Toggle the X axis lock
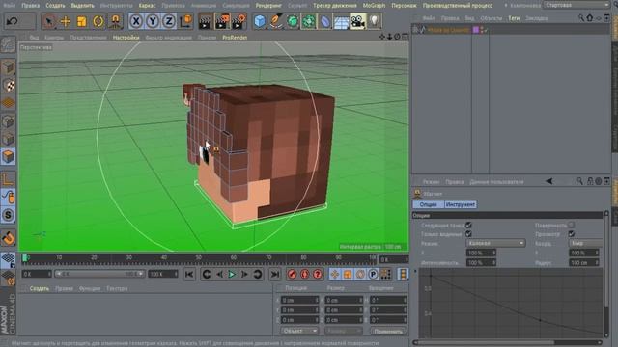 (x=136, y=21)
